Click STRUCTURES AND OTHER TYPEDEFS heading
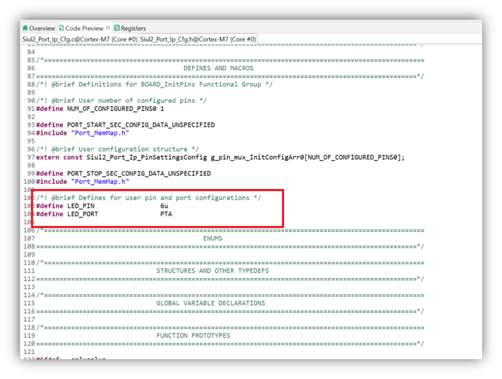This screenshot has height=379, width=502. (x=213, y=271)
